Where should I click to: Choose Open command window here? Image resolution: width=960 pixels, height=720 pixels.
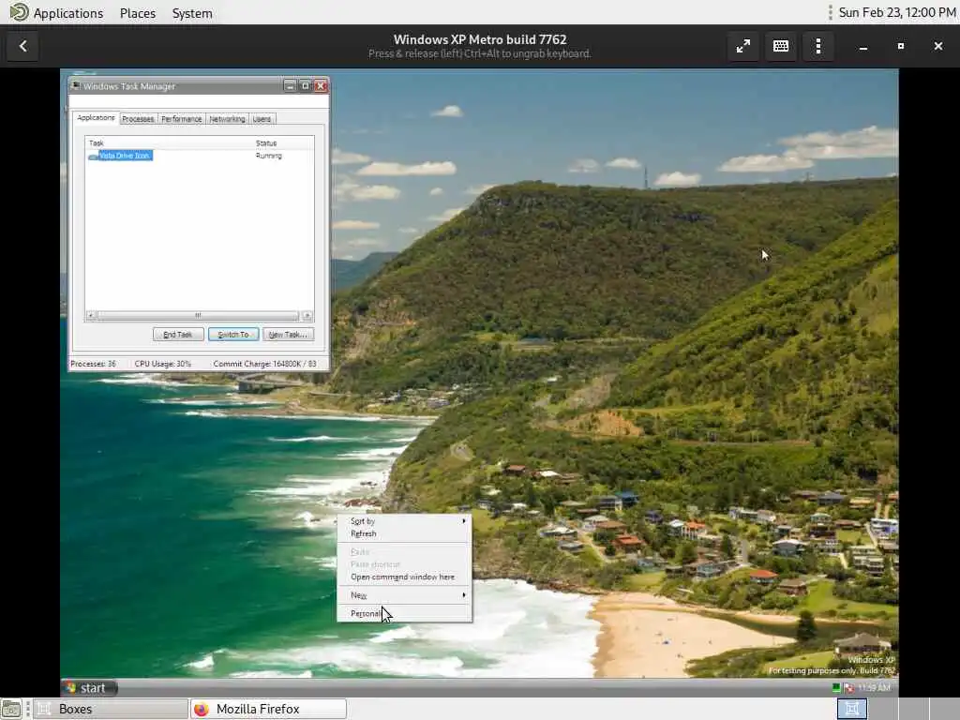point(405,577)
